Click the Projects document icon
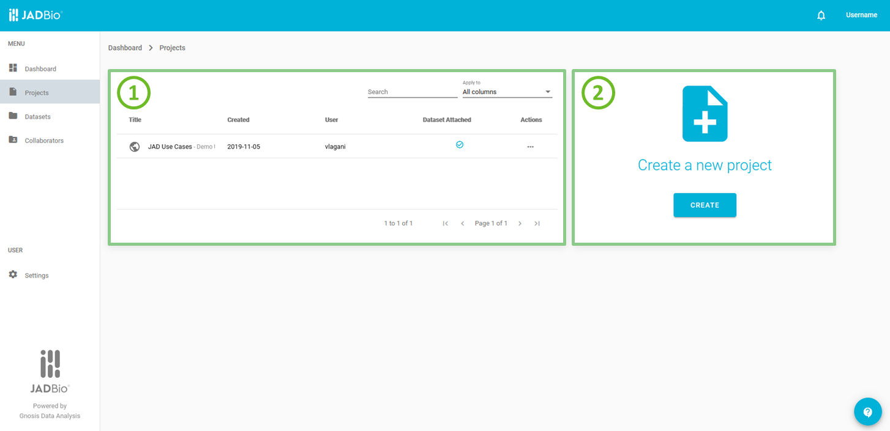The height and width of the screenshot is (431, 890). click(13, 92)
